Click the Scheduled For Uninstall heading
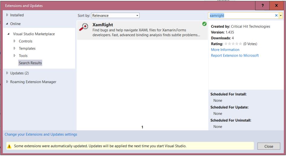The width and height of the screenshot is (286, 156). [x=231, y=120]
